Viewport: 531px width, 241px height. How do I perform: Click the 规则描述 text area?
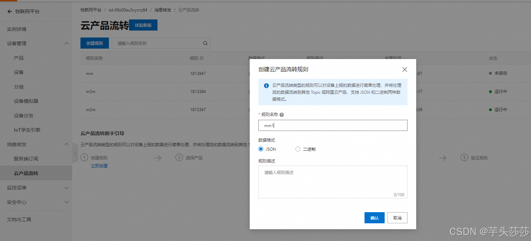(x=333, y=182)
